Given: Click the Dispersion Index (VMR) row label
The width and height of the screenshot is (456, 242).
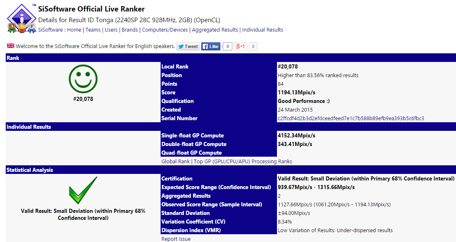Looking at the screenshot, I should point(191,231).
